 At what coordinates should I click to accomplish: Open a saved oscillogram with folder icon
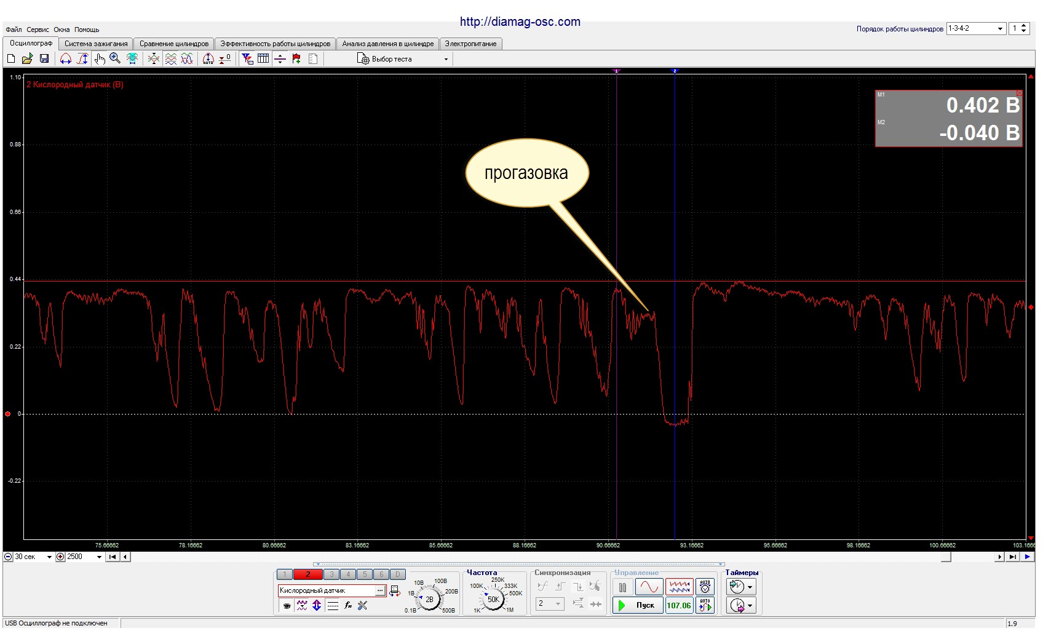[27, 58]
